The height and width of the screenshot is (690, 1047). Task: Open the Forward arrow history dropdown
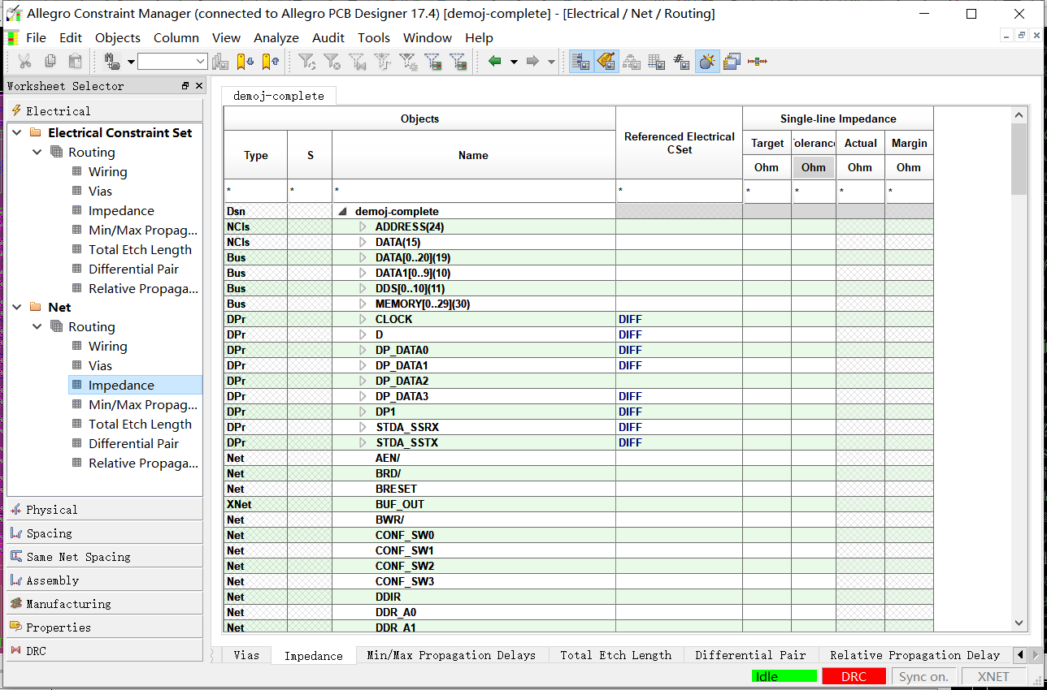point(551,62)
